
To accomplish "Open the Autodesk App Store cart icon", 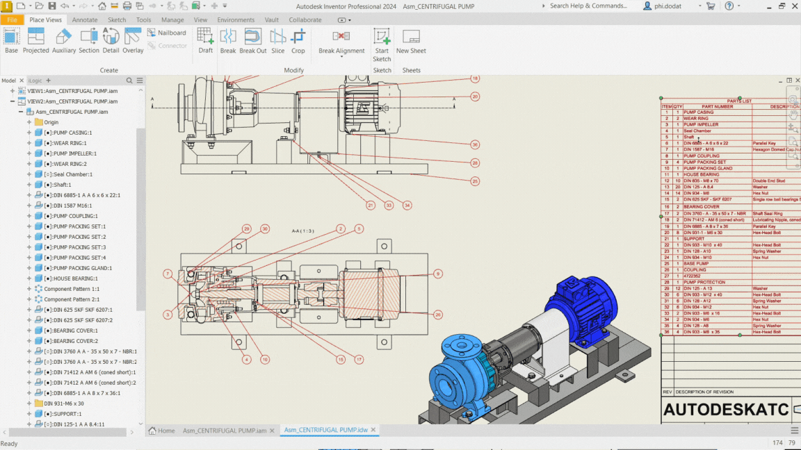I will (711, 6).
